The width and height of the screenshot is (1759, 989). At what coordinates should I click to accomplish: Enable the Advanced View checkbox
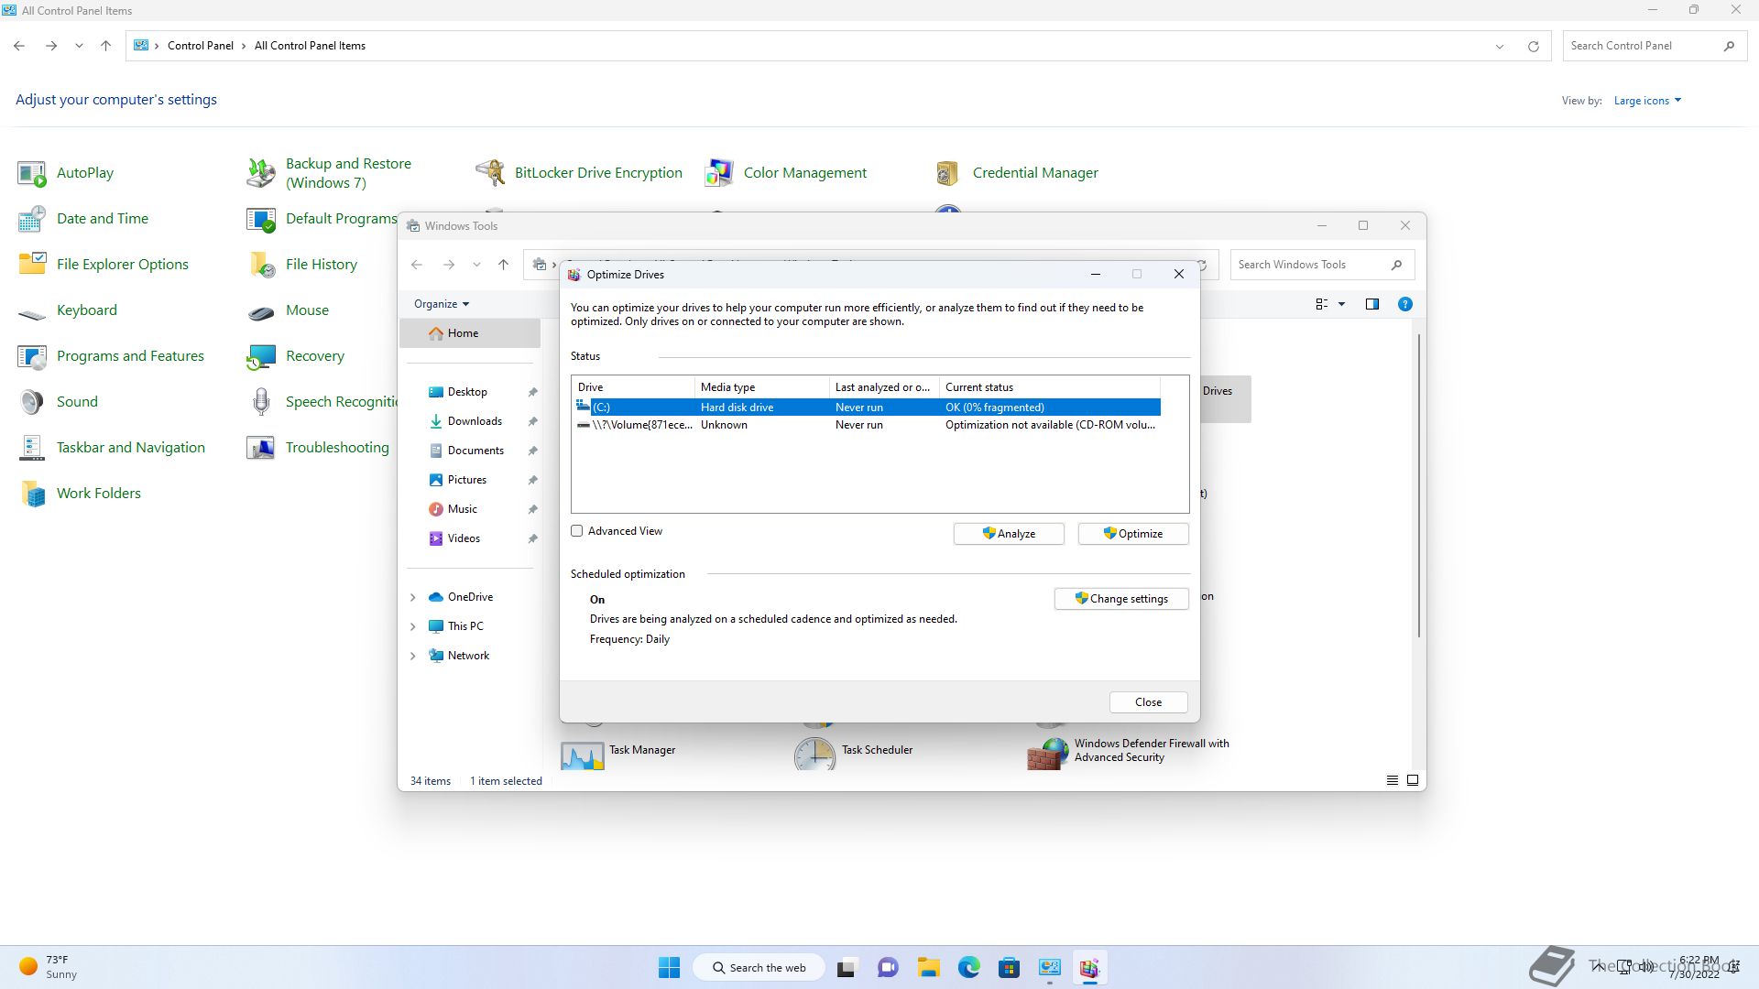coord(577,531)
